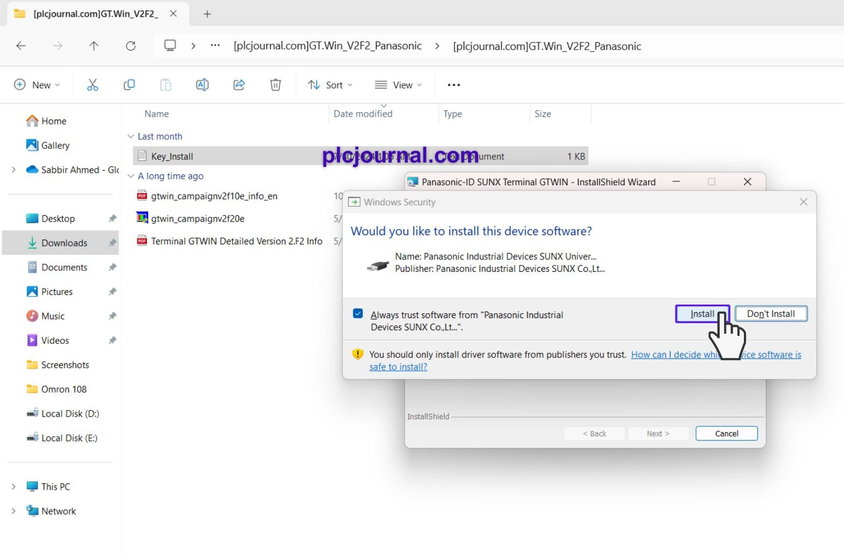844x556 pixels.
Task: Click the Cancel button in InstallShield Wizard
Action: pyautogui.click(x=726, y=434)
